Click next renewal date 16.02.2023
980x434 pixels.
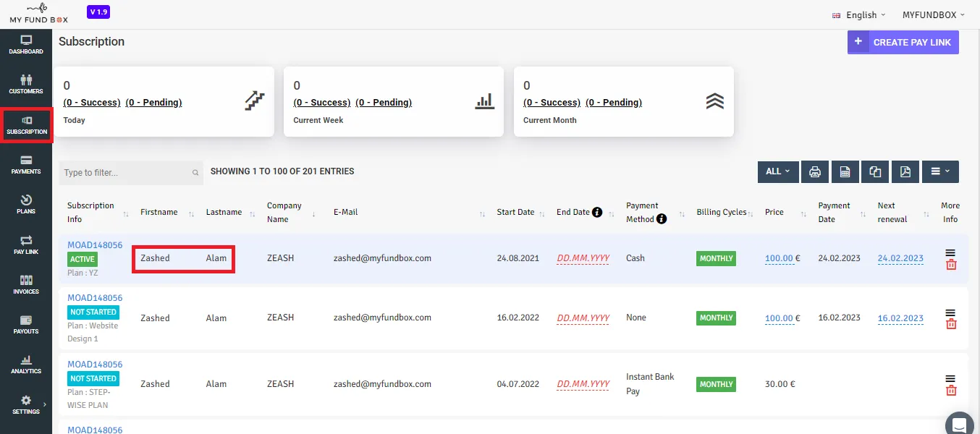click(x=900, y=318)
